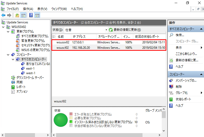
Task: Click the red 削除 delete icon
Action: tap(171, 87)
